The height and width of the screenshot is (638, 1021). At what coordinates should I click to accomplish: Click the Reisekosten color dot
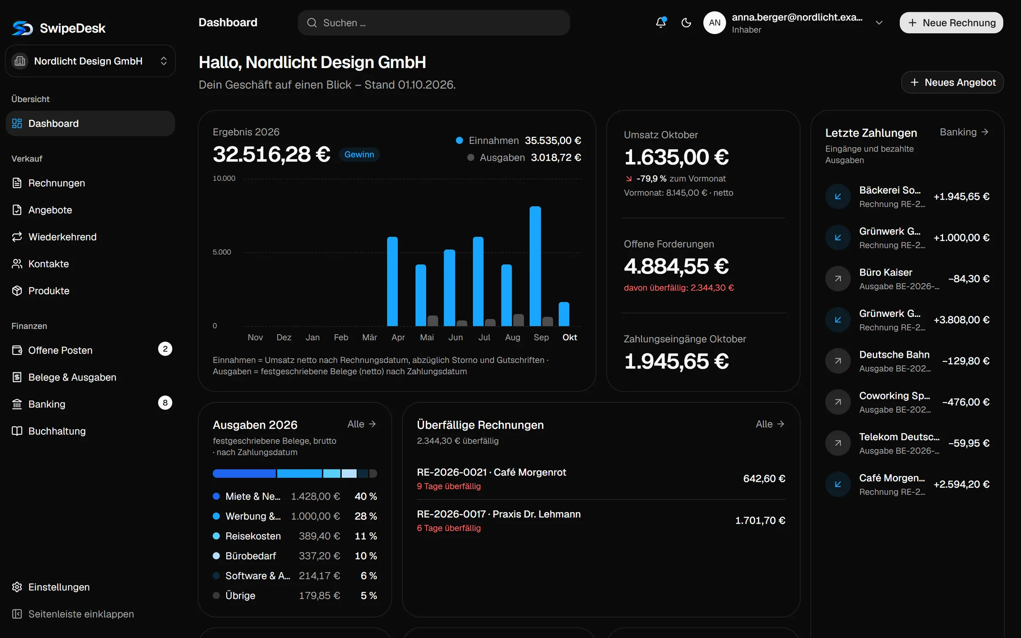pyautogui.click(x=216, y=536)
